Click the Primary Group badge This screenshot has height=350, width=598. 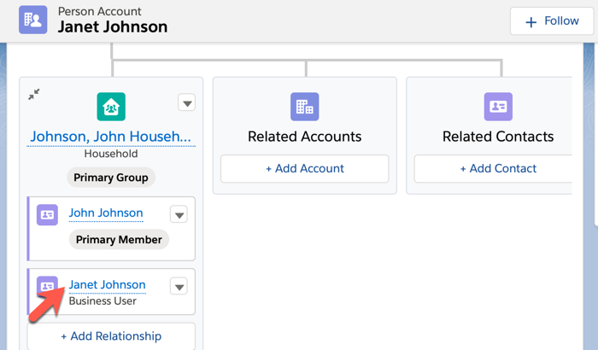tap(111, 178)
